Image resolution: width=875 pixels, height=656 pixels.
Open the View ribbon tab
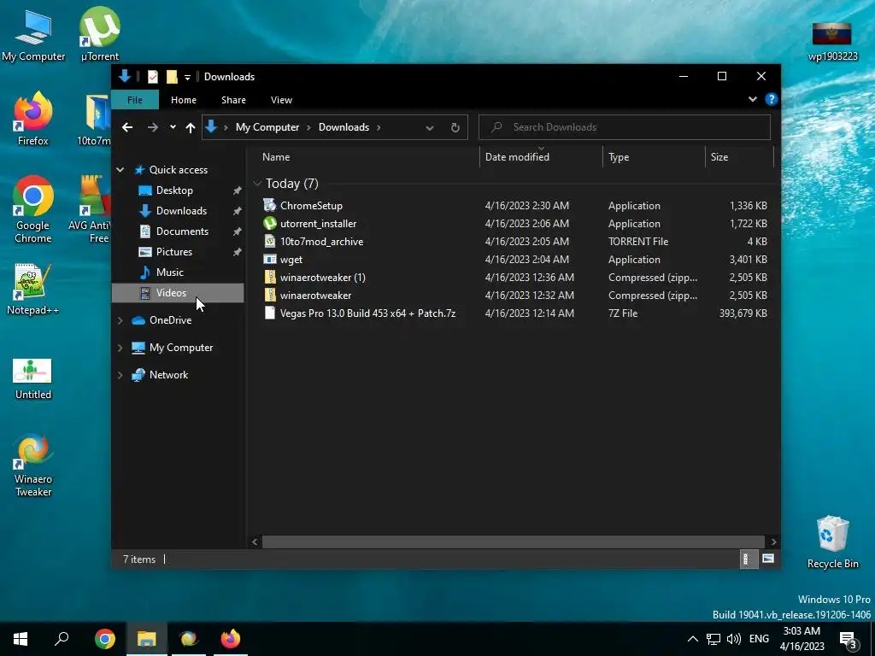[x=281, y=100]
